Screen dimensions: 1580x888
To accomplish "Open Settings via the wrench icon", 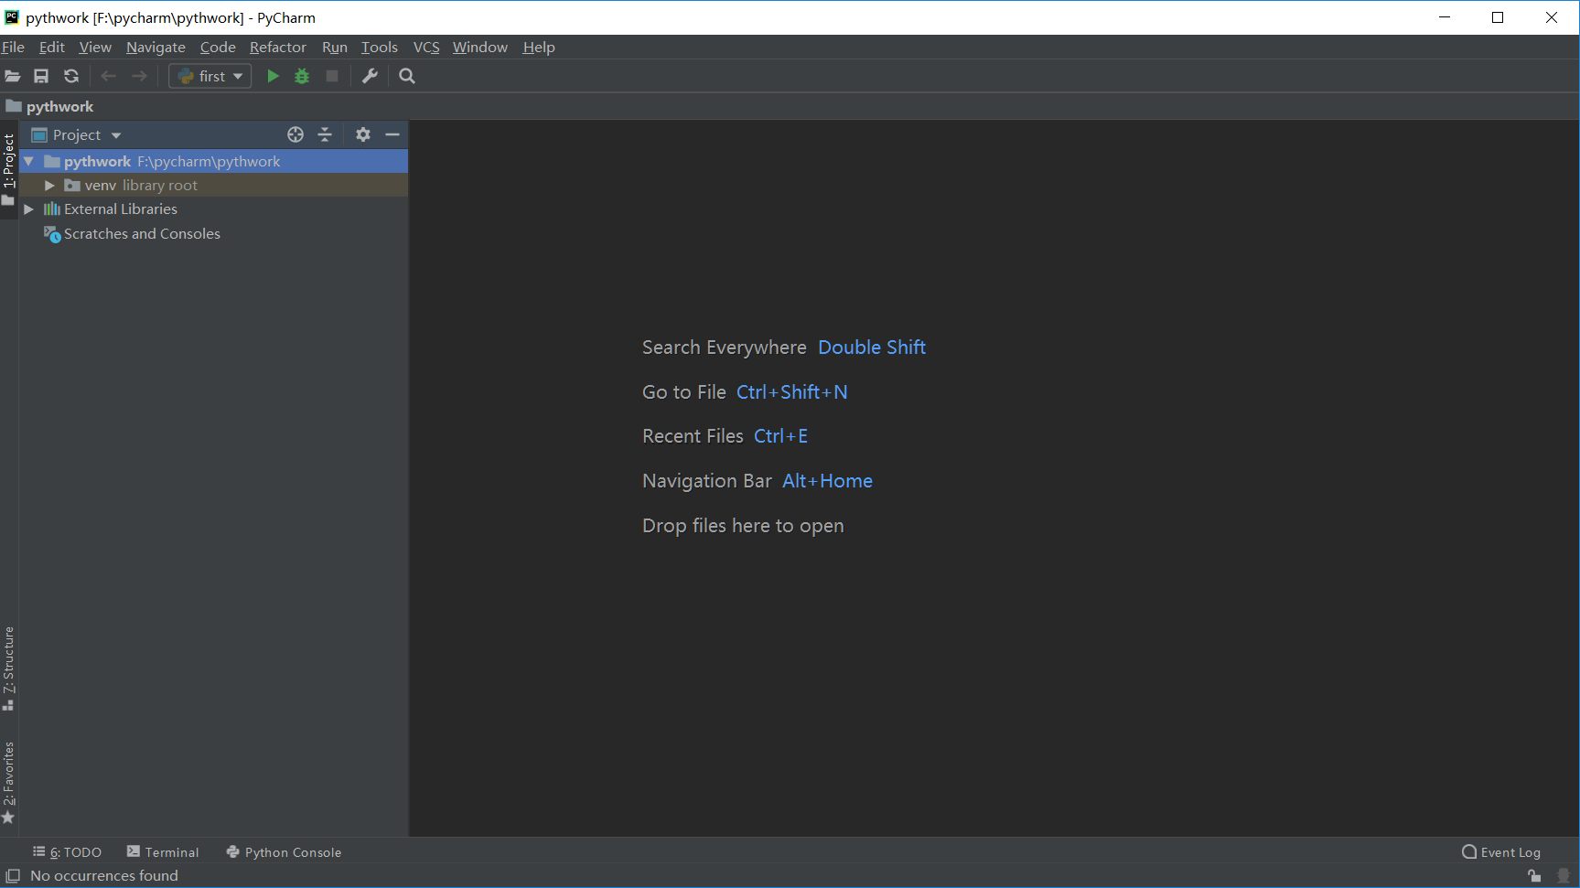I will [370, 76].
